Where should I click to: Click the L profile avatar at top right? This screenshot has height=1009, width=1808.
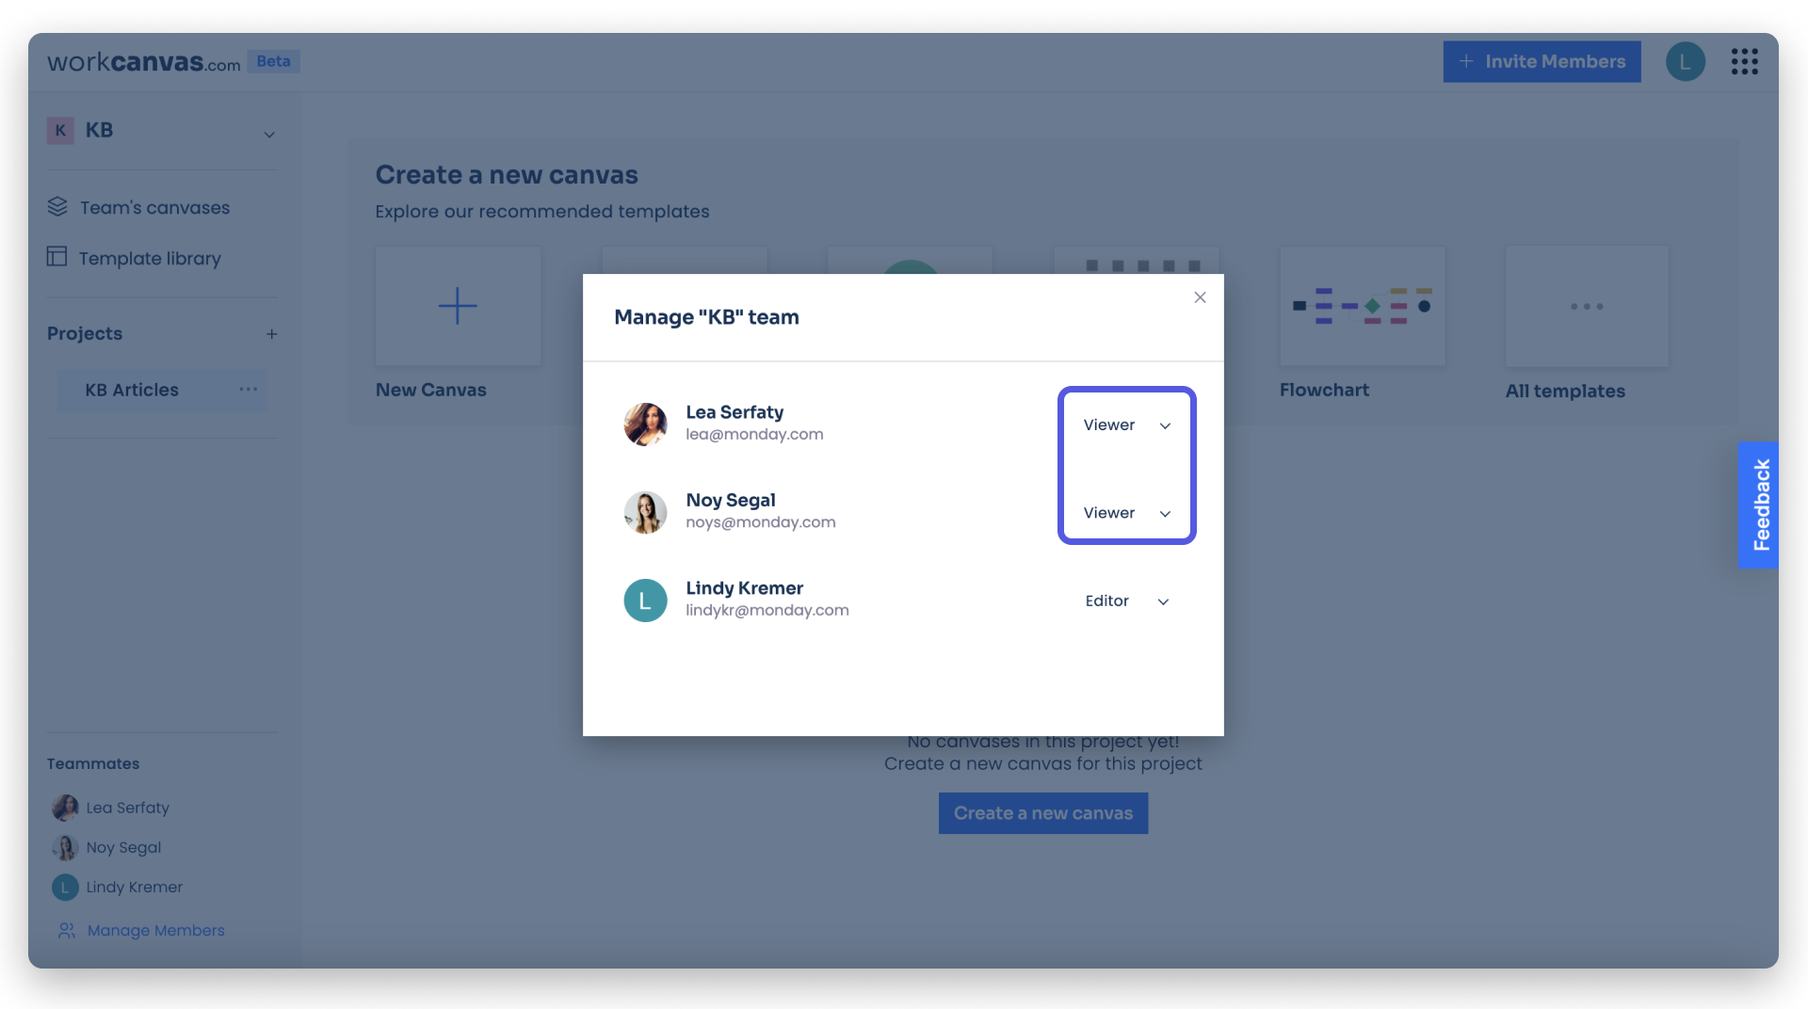click(x=1686, y=61)
